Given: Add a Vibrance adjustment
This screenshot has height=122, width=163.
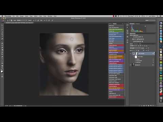Looking at the screenshot, I should [142, 37].
